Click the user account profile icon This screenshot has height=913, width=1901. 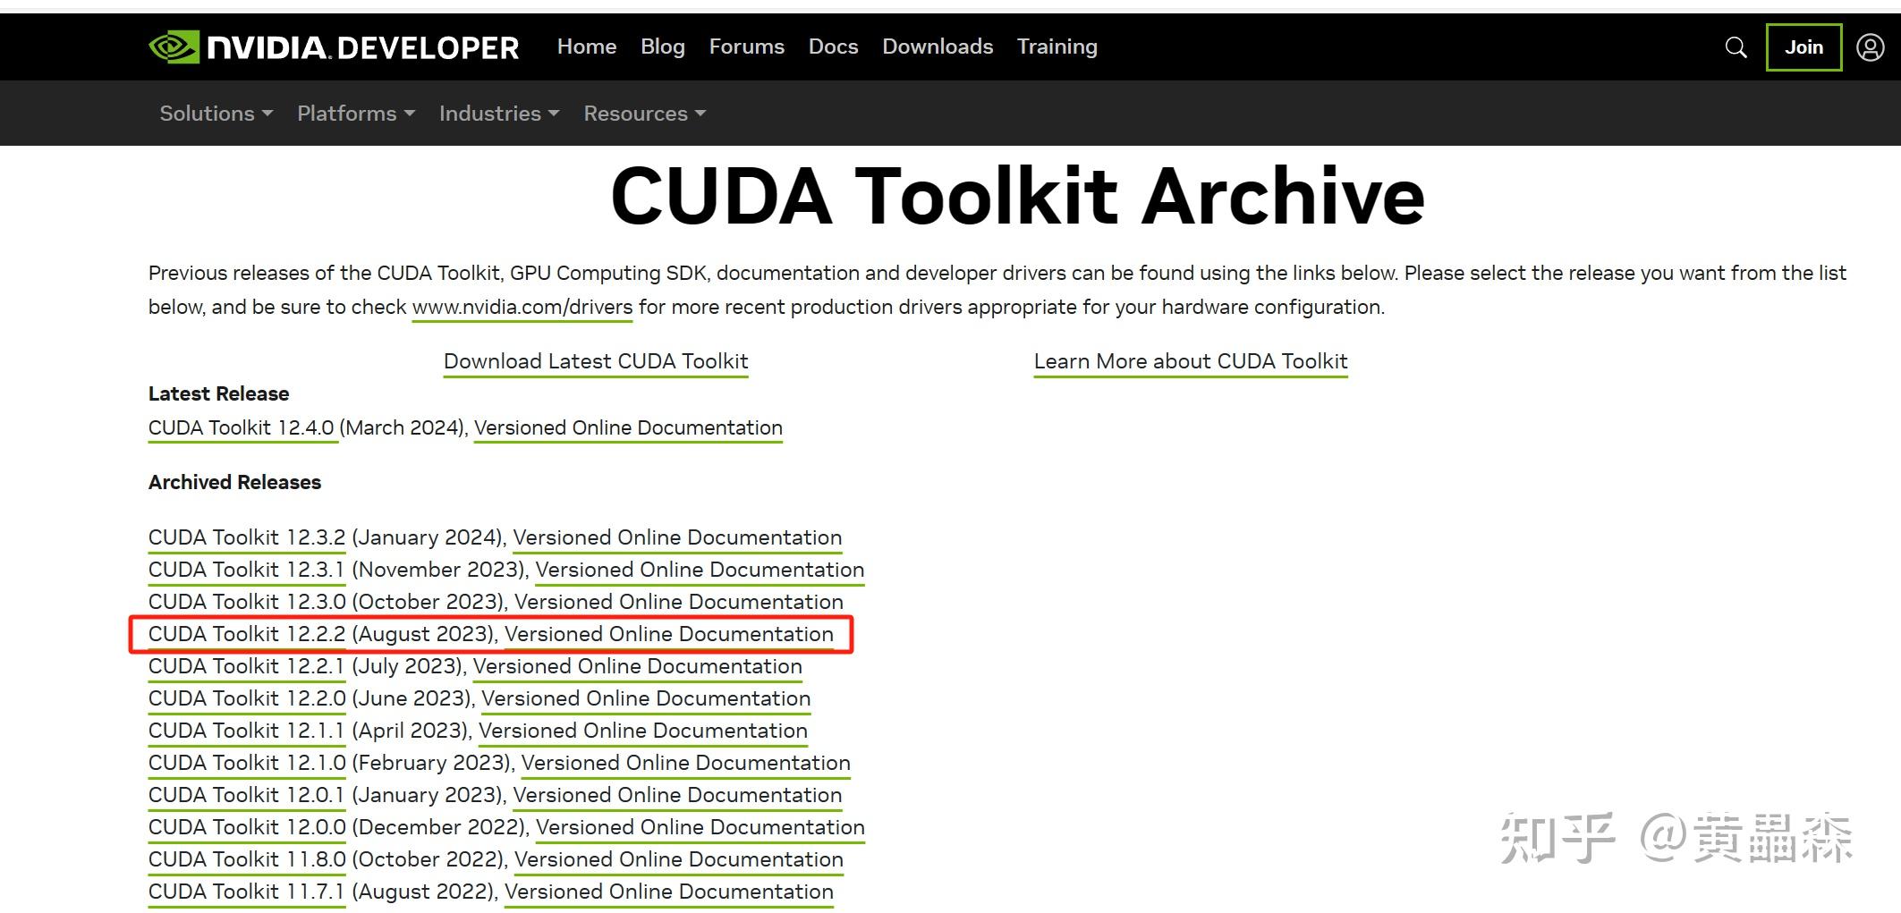(1869, 47)
